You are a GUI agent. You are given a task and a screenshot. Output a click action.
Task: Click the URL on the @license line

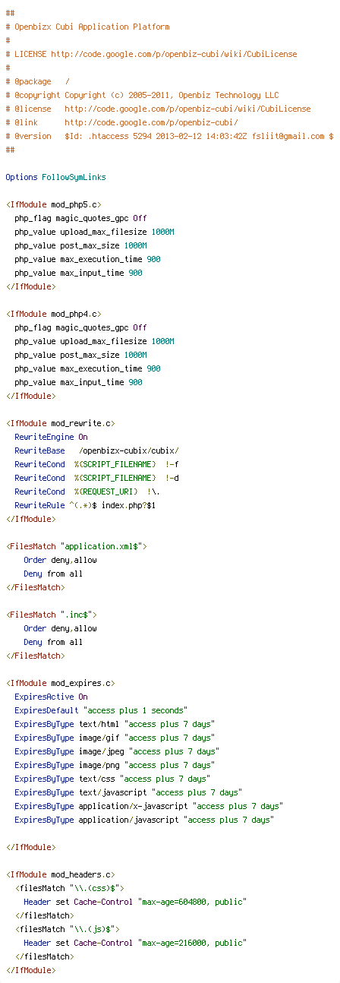tap(187, 109)
